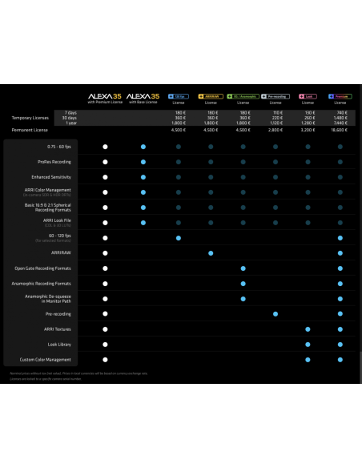Click the nominal prices without tax footnote
The width and height of the screenshot is (362, 468).
pos(78,373)
